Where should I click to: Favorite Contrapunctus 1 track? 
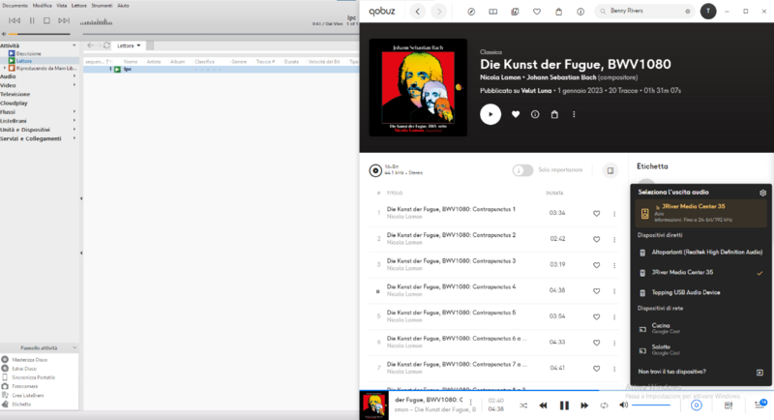pos(596,213)
